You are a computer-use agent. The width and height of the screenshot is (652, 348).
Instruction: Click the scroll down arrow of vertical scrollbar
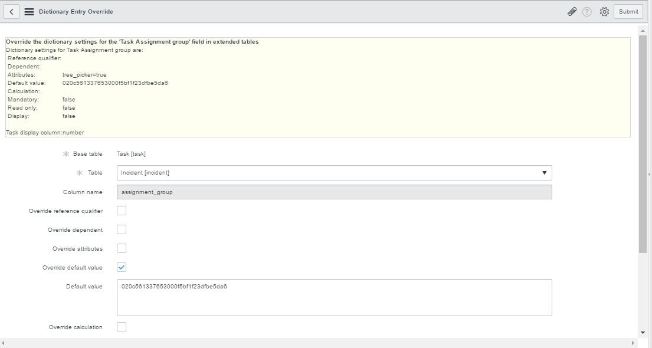point(643,333)
